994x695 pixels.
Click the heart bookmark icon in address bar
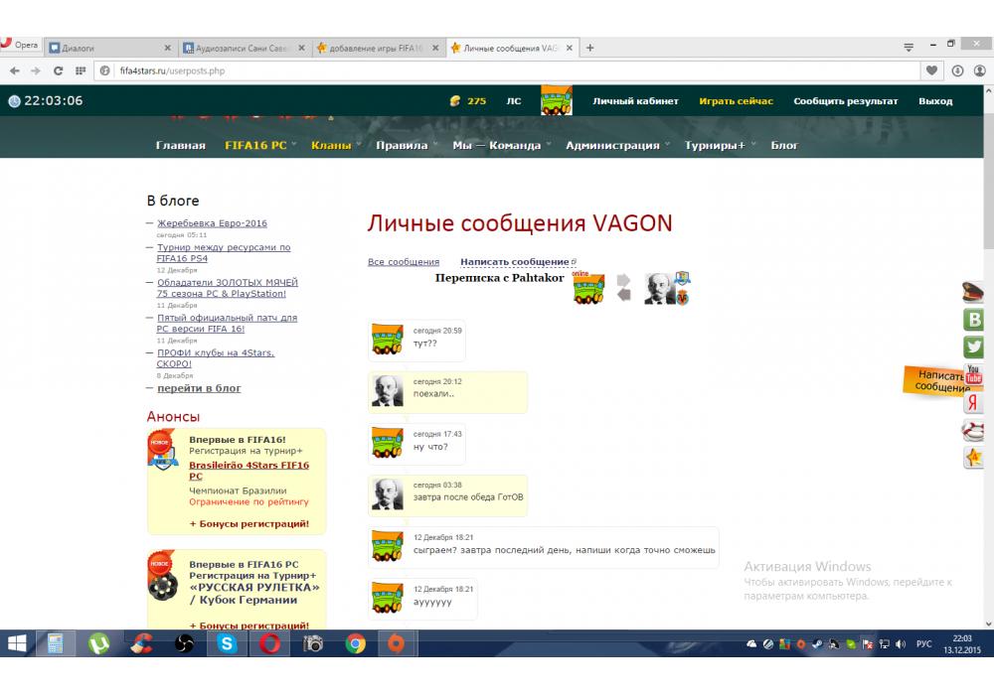931,70
